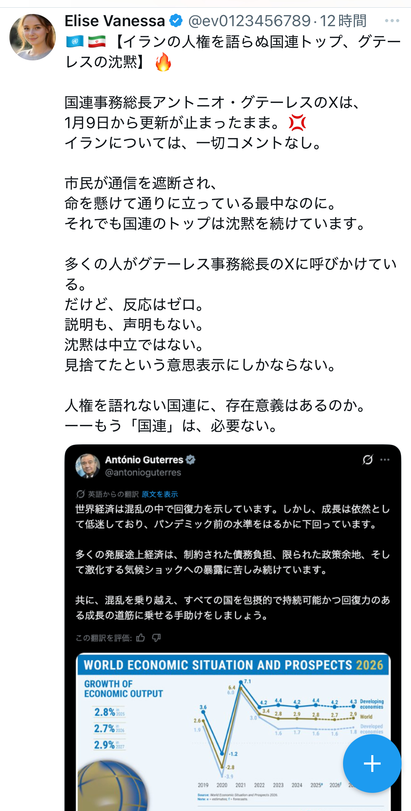Open the embedded post's three-dot menu
The image size is (411, 811).
point(385,460)
